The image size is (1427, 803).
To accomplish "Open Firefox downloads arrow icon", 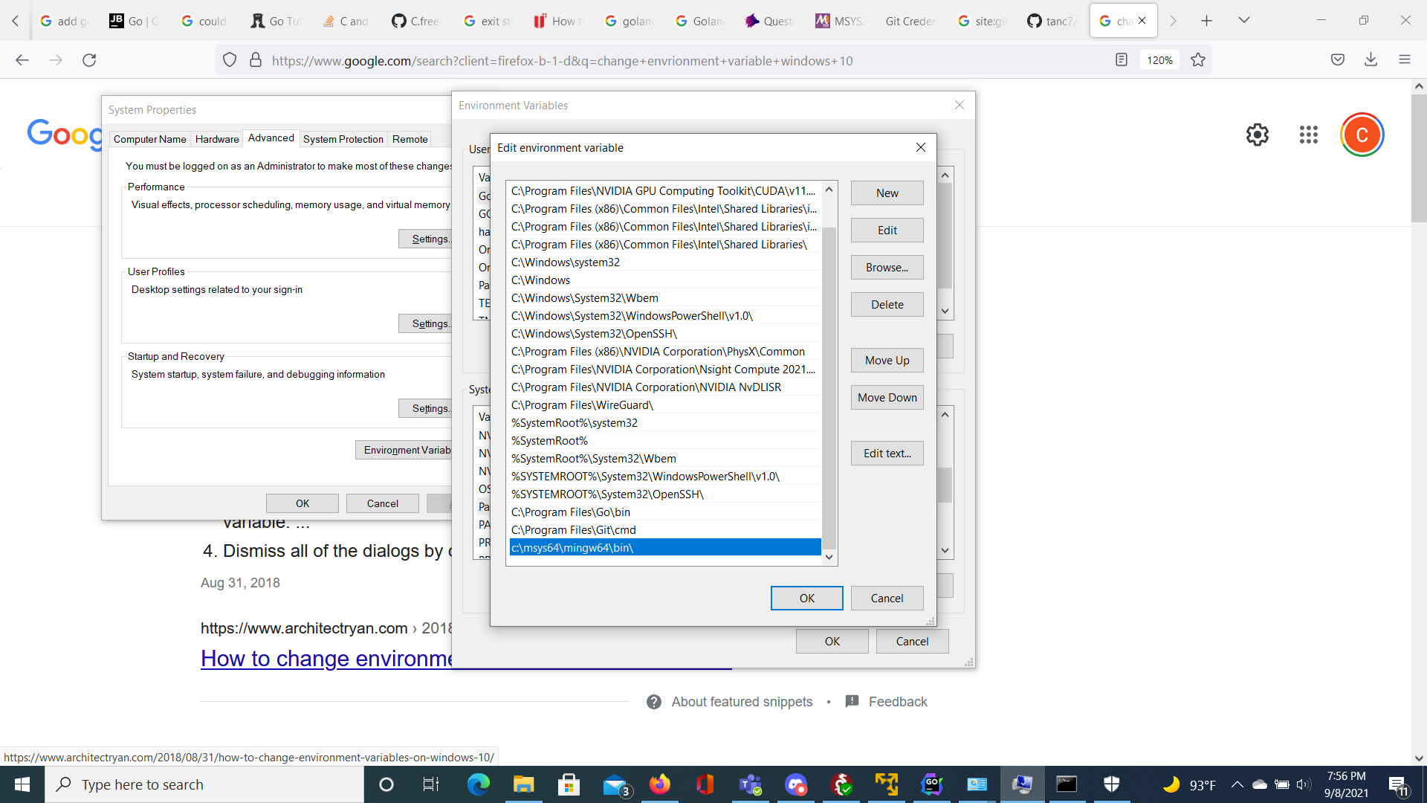I will (x=1371, y=60).
